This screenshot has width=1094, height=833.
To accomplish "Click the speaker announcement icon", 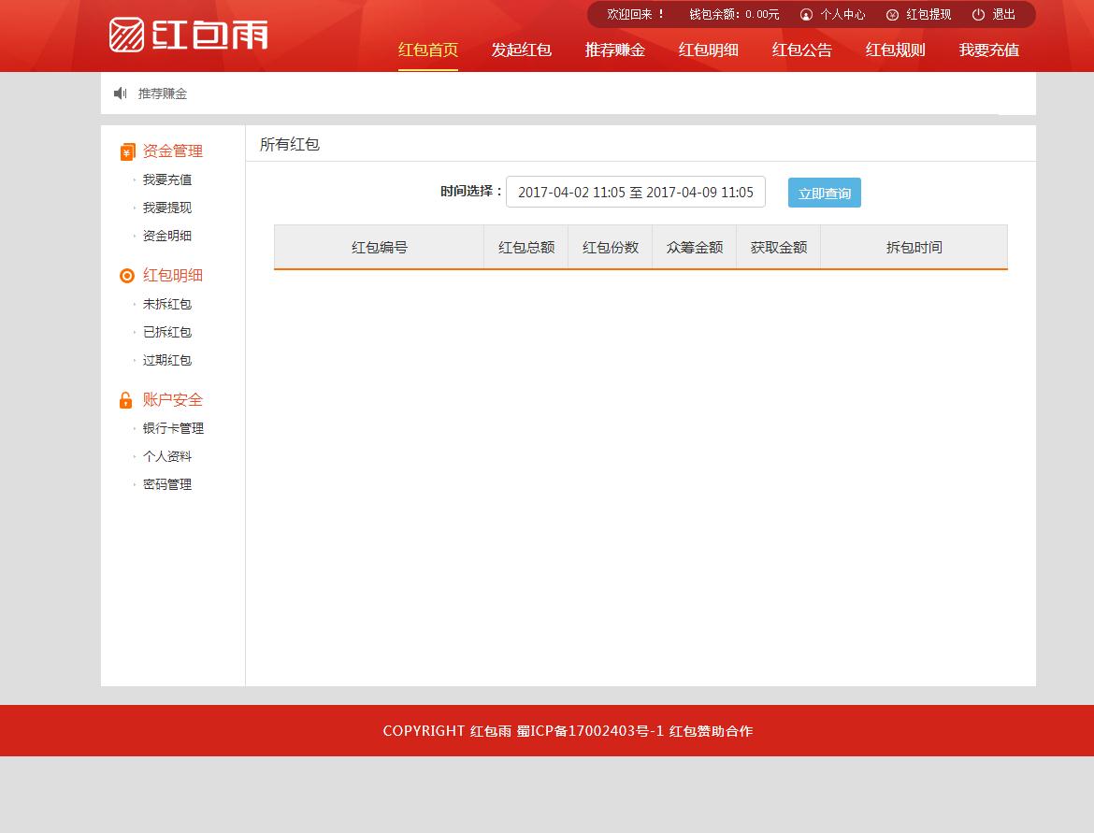I will click(120, 93).
